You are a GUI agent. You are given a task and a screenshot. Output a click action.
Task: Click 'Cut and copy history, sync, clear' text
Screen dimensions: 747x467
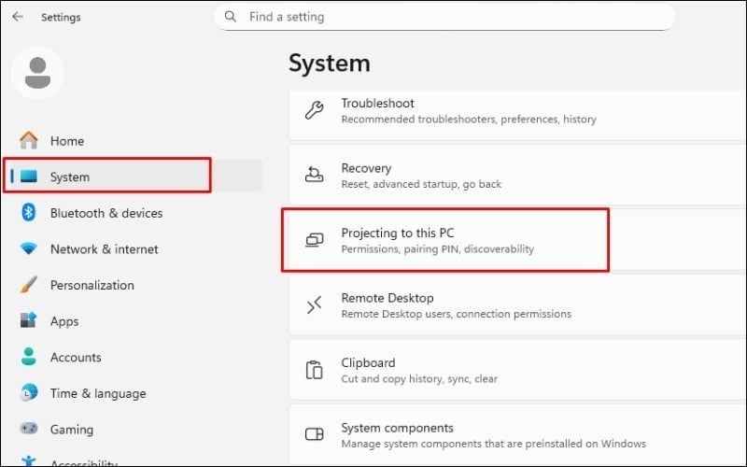(419, 379)
